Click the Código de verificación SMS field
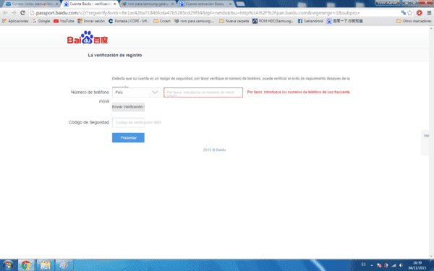 point(128,123)
